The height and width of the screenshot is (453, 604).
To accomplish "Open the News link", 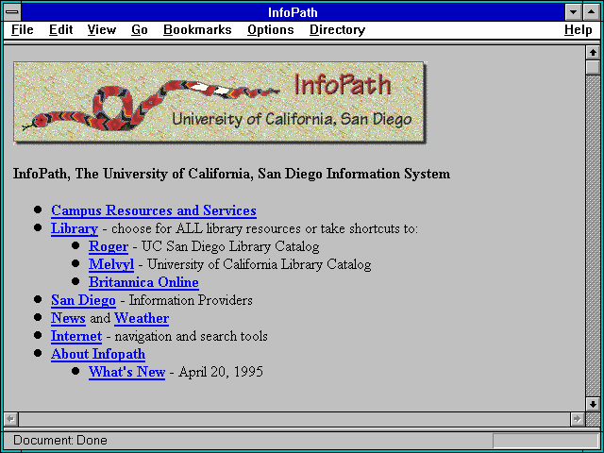I will (68, 318).
